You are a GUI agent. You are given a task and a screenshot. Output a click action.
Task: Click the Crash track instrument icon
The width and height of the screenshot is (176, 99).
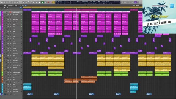(5, 36)
